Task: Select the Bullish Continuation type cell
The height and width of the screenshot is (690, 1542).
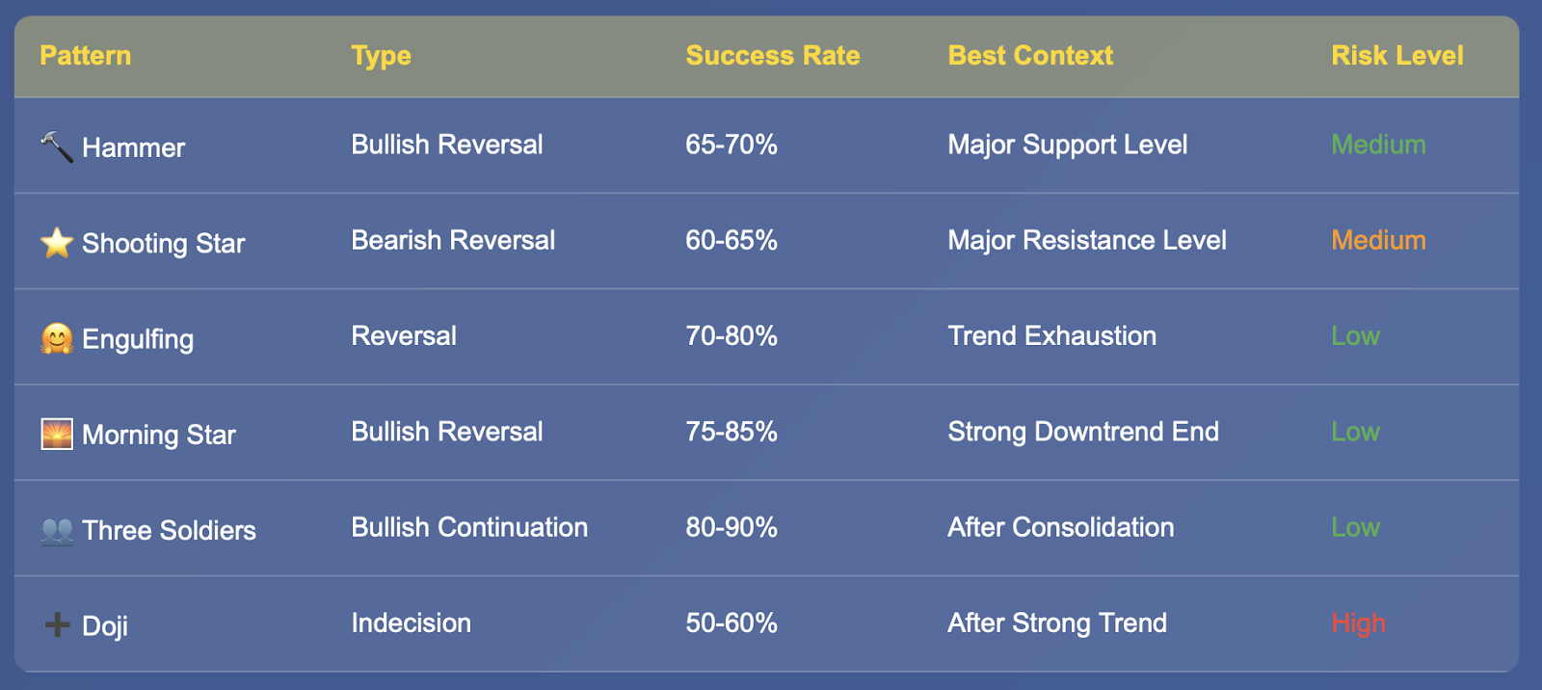Action: point(469,527)
